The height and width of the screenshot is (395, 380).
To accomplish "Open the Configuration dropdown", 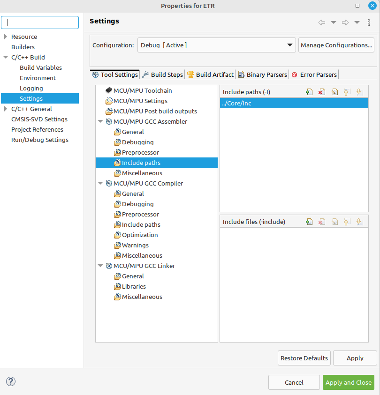I will click(x=216, y=45).
